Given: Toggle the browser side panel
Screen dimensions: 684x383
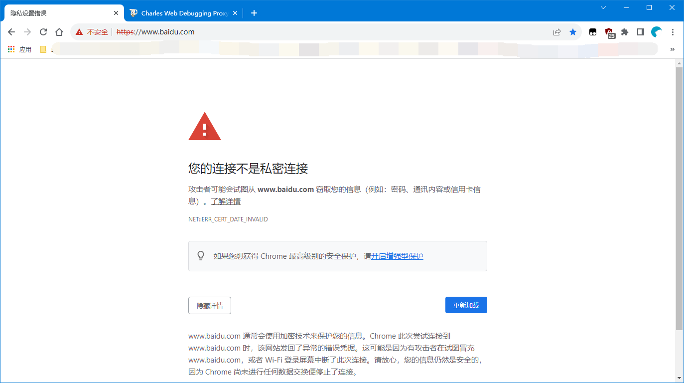Looking at the screenshot, I should click(x=641, y=32).
